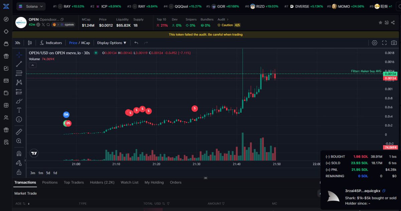Switch to the Positions tab
This screenshot has height=211, width=401.
pos(50,182)
